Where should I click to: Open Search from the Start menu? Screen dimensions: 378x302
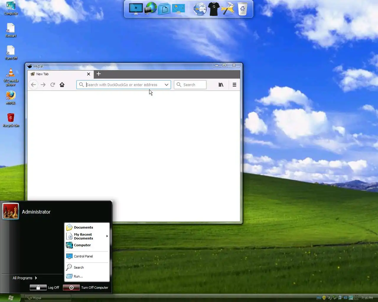[87, 267]
